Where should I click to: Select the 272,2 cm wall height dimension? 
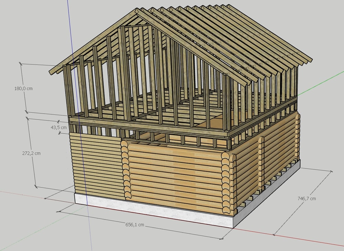pos(31,153)
